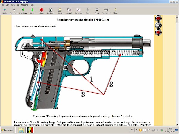
Task: Click the round Home button in the sidebar
Action: click(x=158, y=25)
